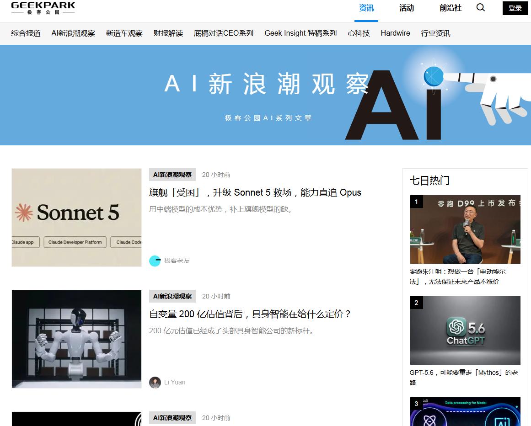
Task: Click the AI新浪潮观察 tag of third article
Action: point(172,418)
